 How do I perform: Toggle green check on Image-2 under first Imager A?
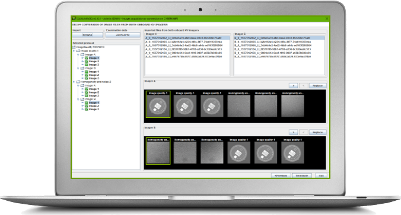point(87,62)
